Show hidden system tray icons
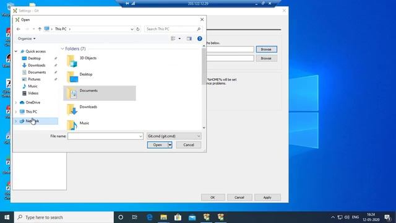 click(x=333, y=217)
